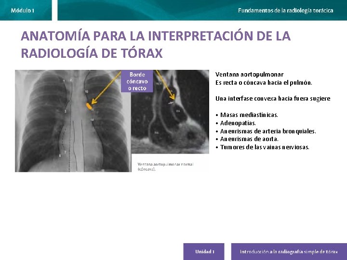This screenshot has height=260, width=347.
Task: Click the 'Borde cóncavo o recto' label box
Action: pos(137,81)
